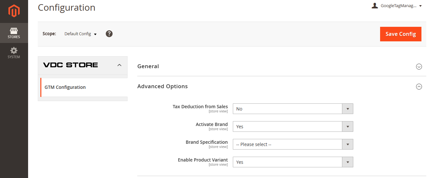This screenshot has width=435, height=178.
Task: Open the Activate Brand dropdown
Action: point(293,127)
